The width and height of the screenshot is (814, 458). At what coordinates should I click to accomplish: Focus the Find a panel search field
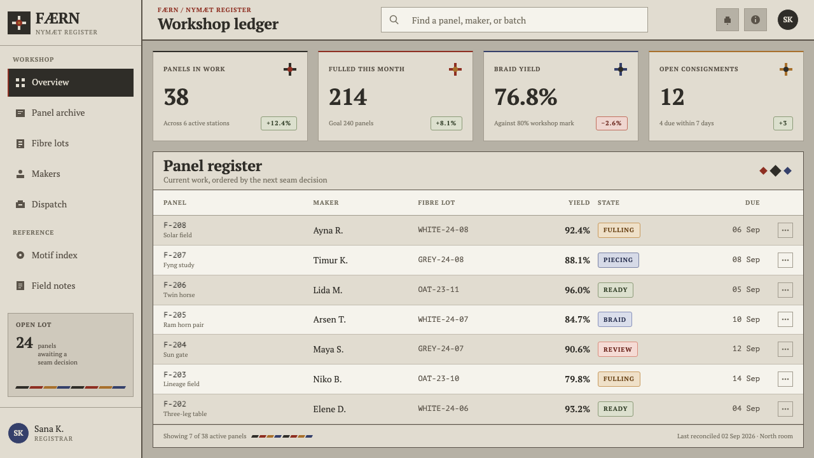[x=514, y=20]
